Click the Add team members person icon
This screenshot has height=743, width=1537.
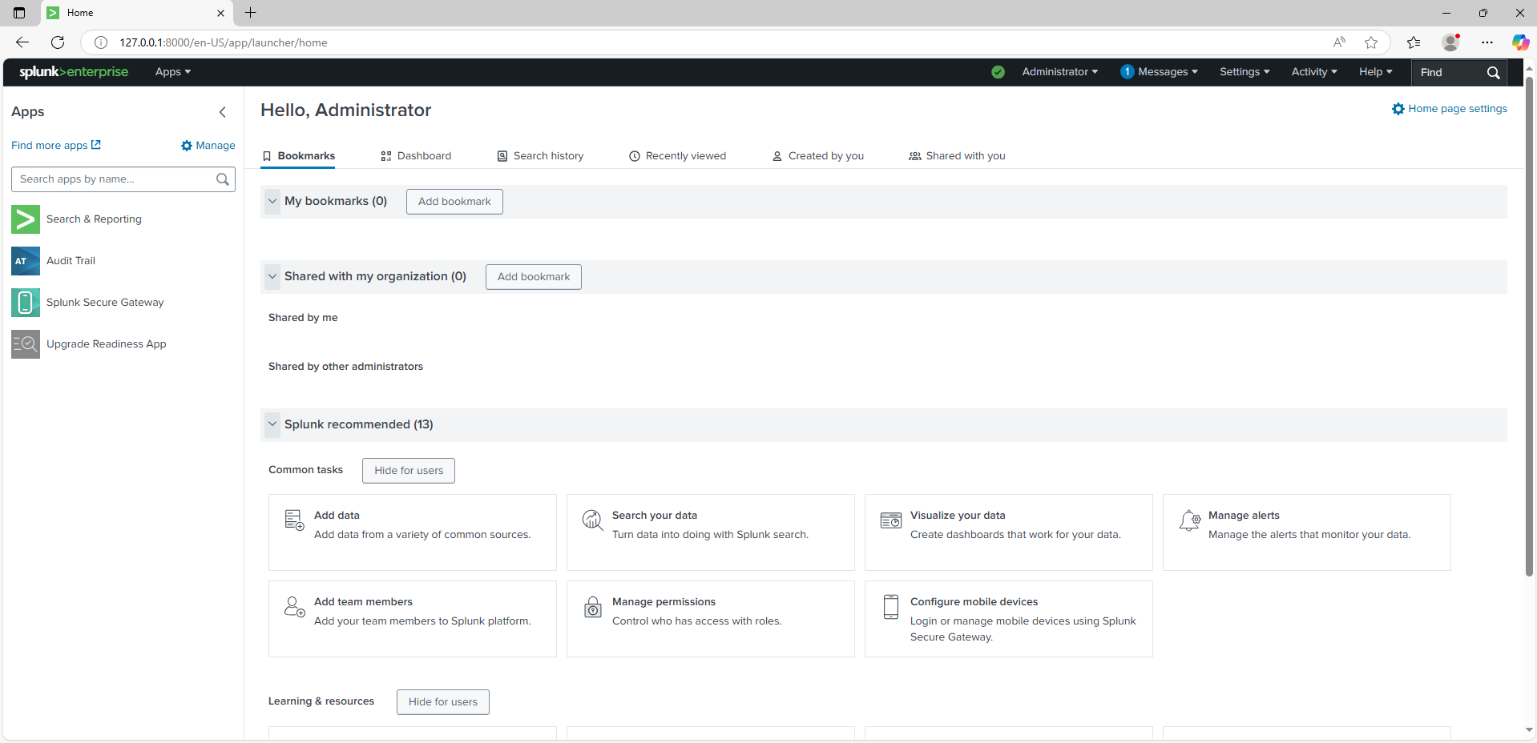(x=294, y=607)
